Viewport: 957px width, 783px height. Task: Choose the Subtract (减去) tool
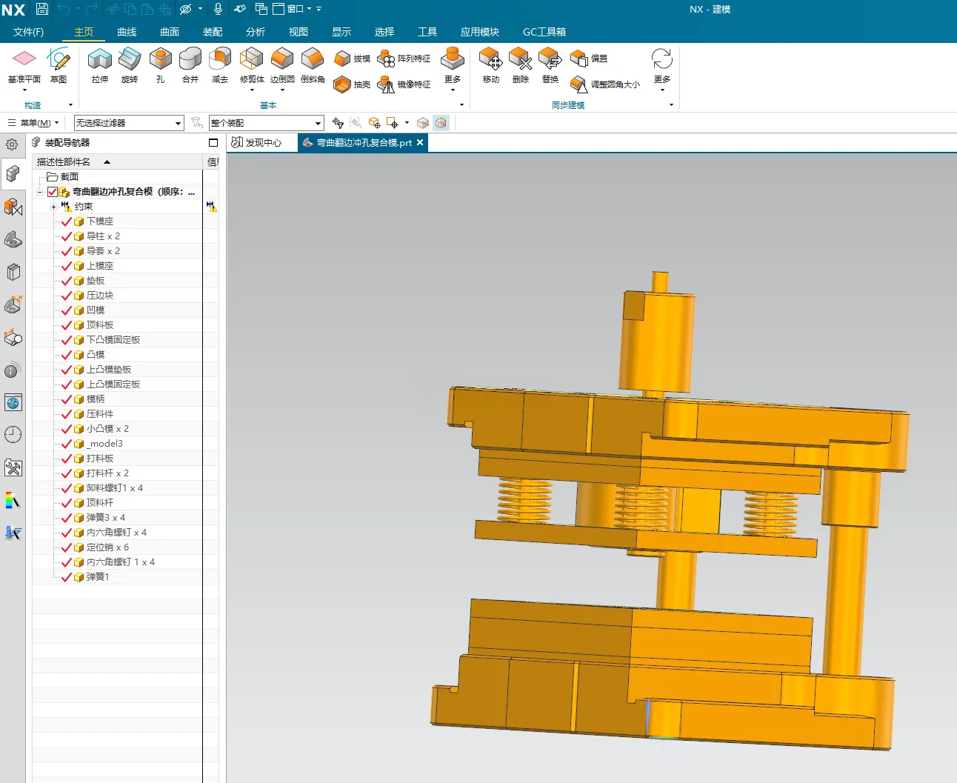220,65
